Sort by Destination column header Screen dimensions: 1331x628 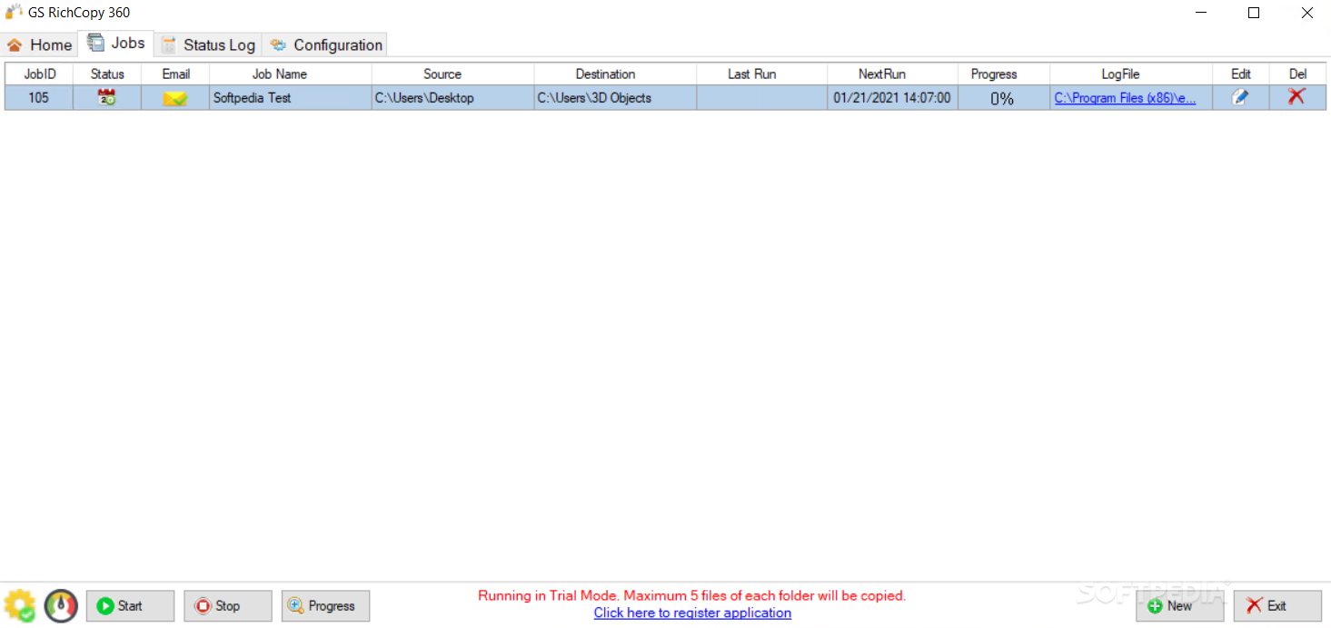615,74
